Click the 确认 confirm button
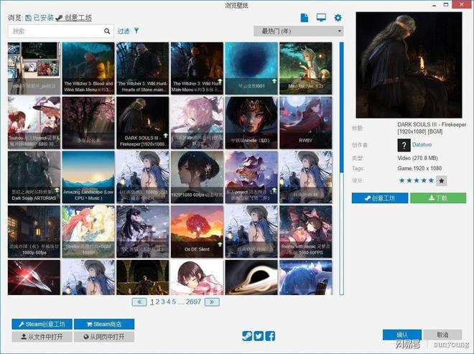Image resolution: width=474 pixels, height=354 pixels. [x=401, y=335]
